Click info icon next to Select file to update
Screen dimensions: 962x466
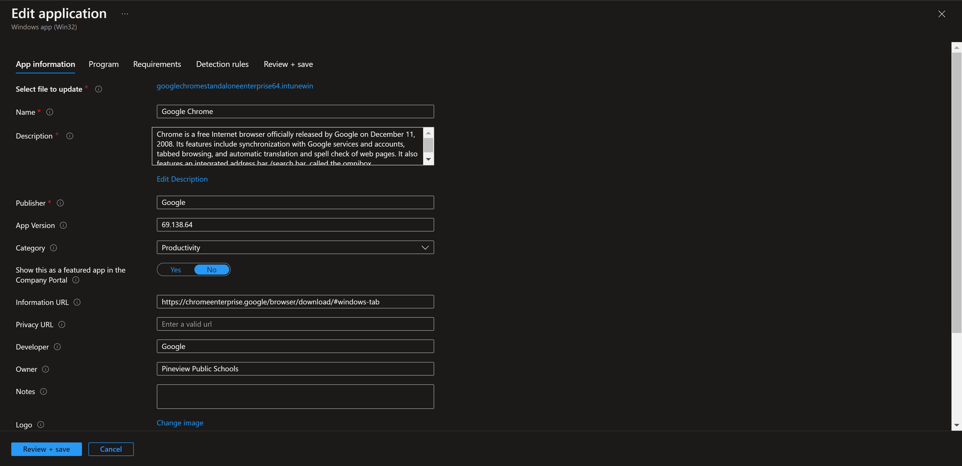click(x=99, y=89)
